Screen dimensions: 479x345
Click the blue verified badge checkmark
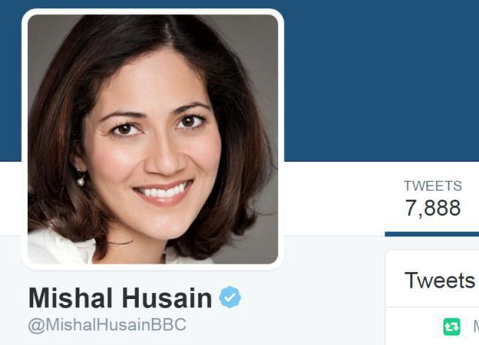pos(230,297)
